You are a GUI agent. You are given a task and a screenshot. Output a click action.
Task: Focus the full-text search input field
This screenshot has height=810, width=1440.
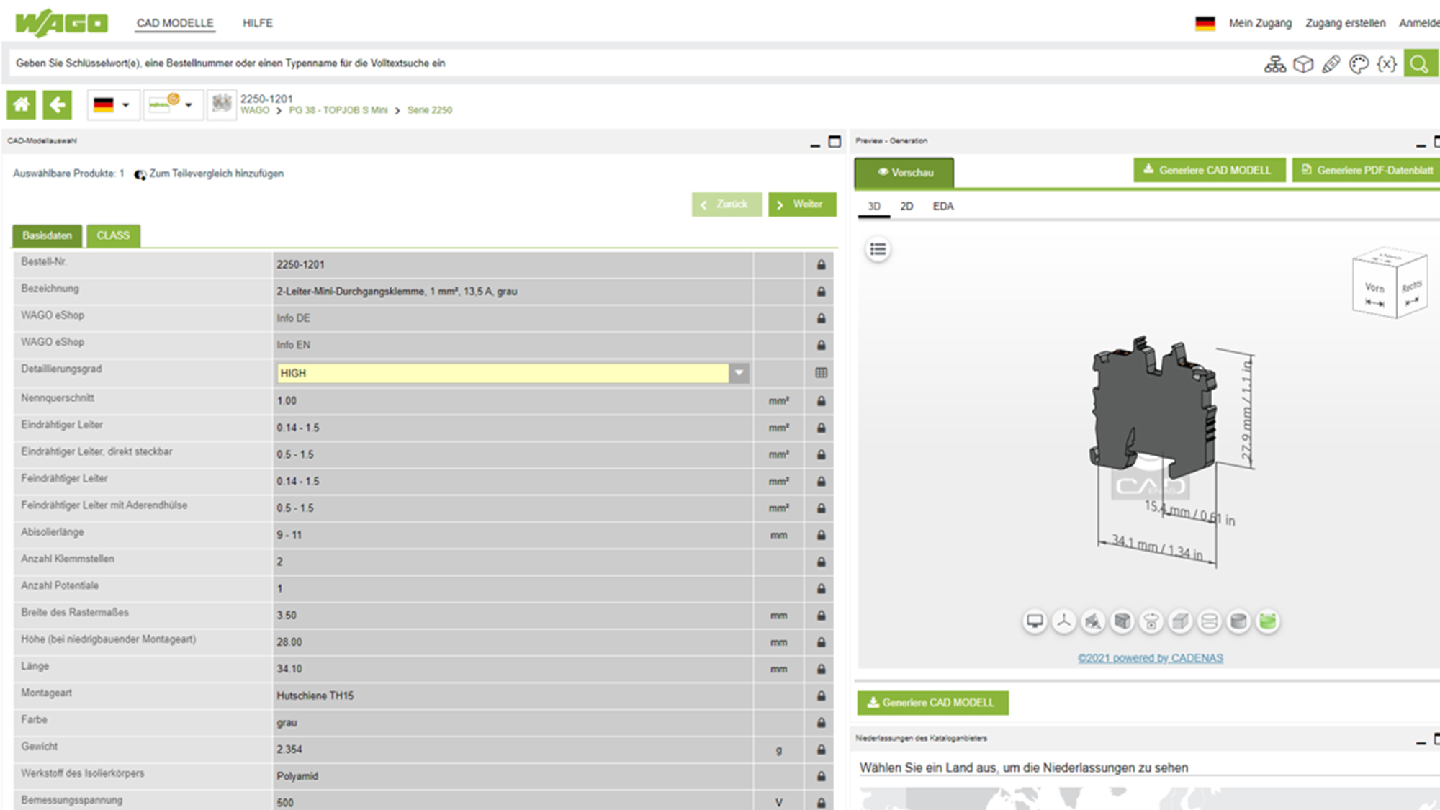634,63
